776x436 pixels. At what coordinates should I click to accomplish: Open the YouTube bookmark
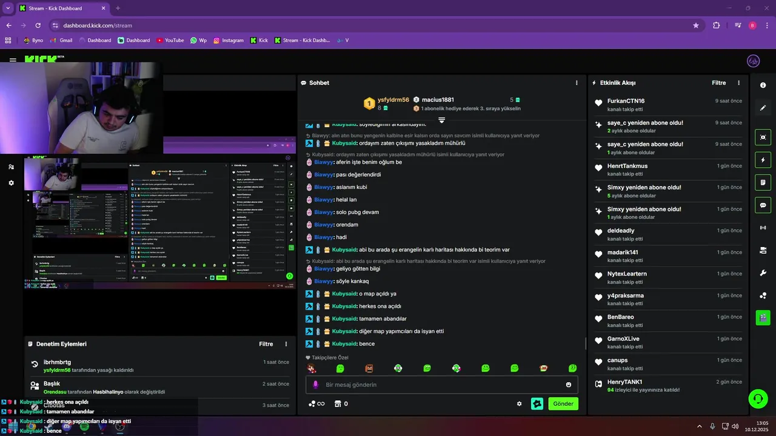coord(170,41)
